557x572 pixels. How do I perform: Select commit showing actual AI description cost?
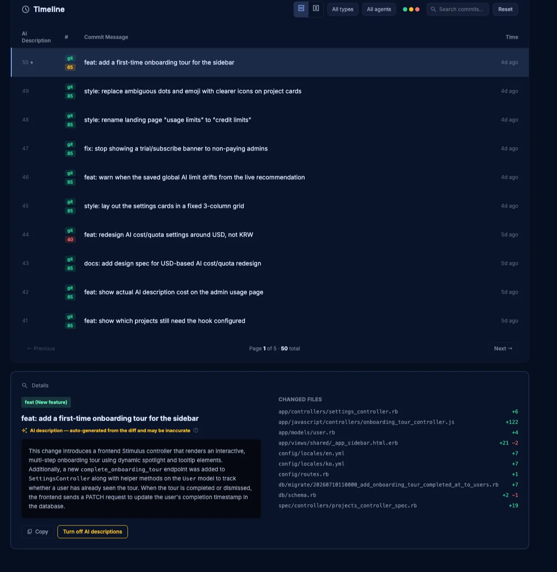(x=270, y=292)
